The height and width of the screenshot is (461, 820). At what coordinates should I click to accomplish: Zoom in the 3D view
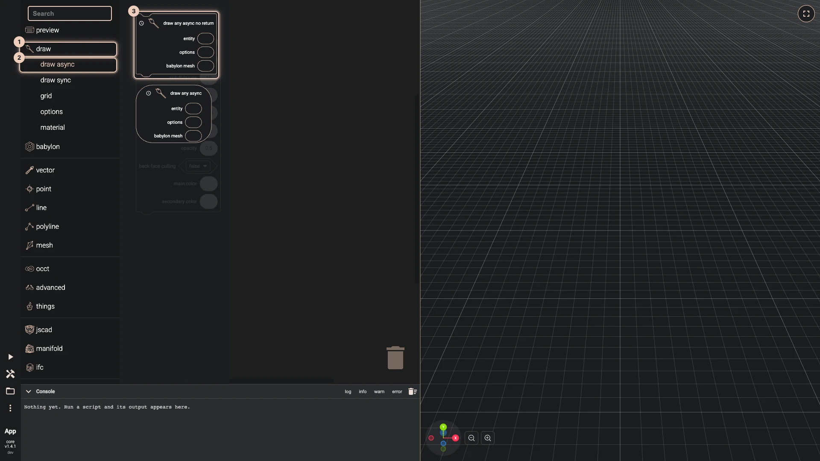488,438
